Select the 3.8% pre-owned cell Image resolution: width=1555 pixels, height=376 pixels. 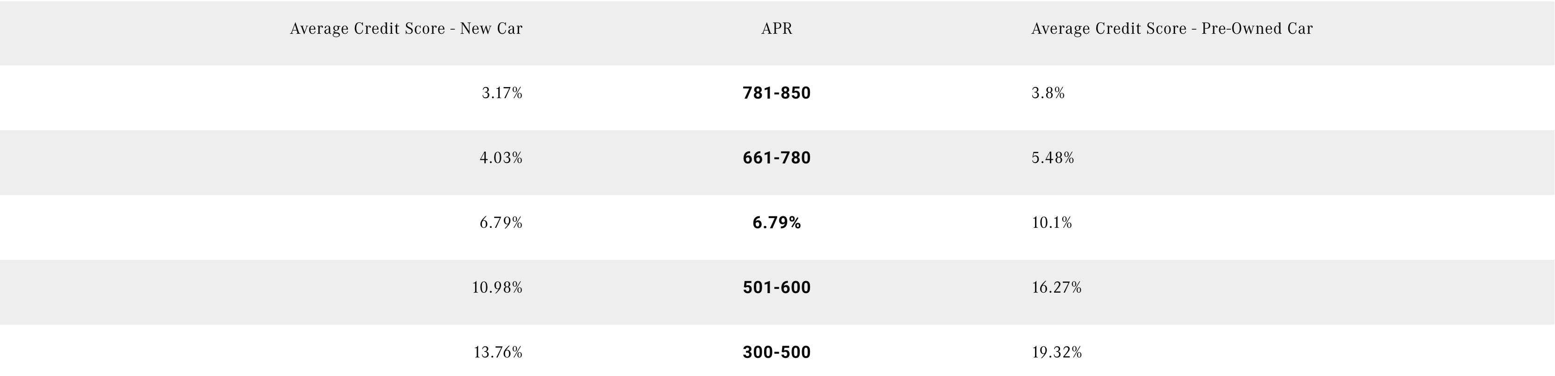click(x=1048, y=94)
